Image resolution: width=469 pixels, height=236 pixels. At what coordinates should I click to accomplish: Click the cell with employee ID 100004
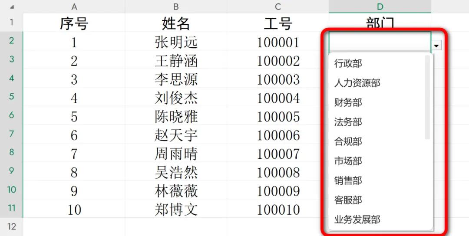click(278, 96)
